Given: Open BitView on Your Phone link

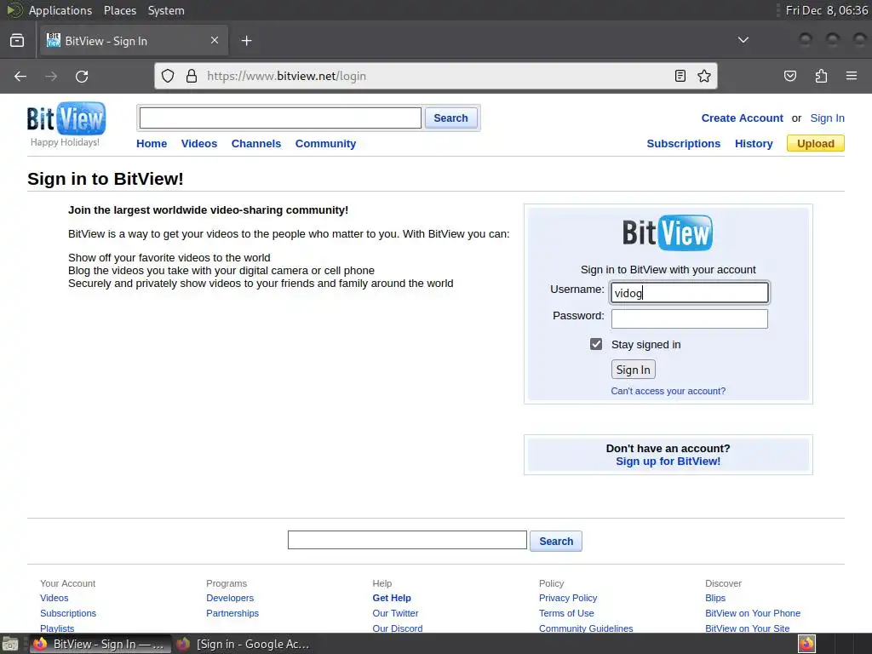Looking at the screenshot, I should click(x=753, y=613).
